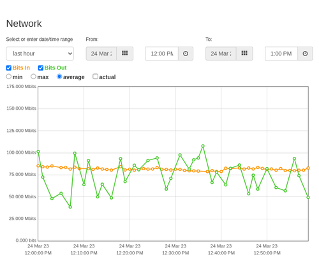Click the lowest green Bits Out point near 12:07
The image size is (319, 257).
(70, 207)
